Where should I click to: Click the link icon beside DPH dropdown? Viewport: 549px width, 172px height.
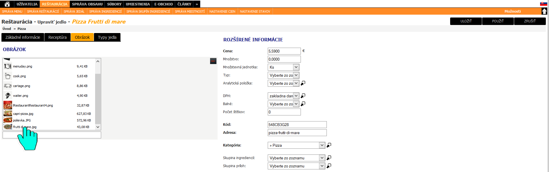point(303,96)
